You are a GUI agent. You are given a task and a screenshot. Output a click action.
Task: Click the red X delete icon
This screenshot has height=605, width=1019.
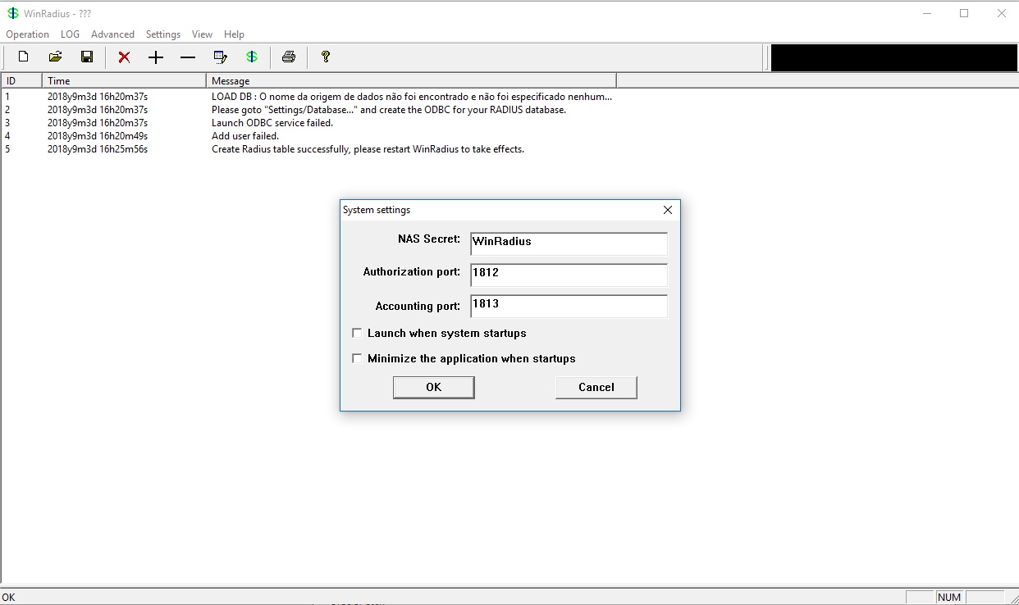(x=124, y=57)
